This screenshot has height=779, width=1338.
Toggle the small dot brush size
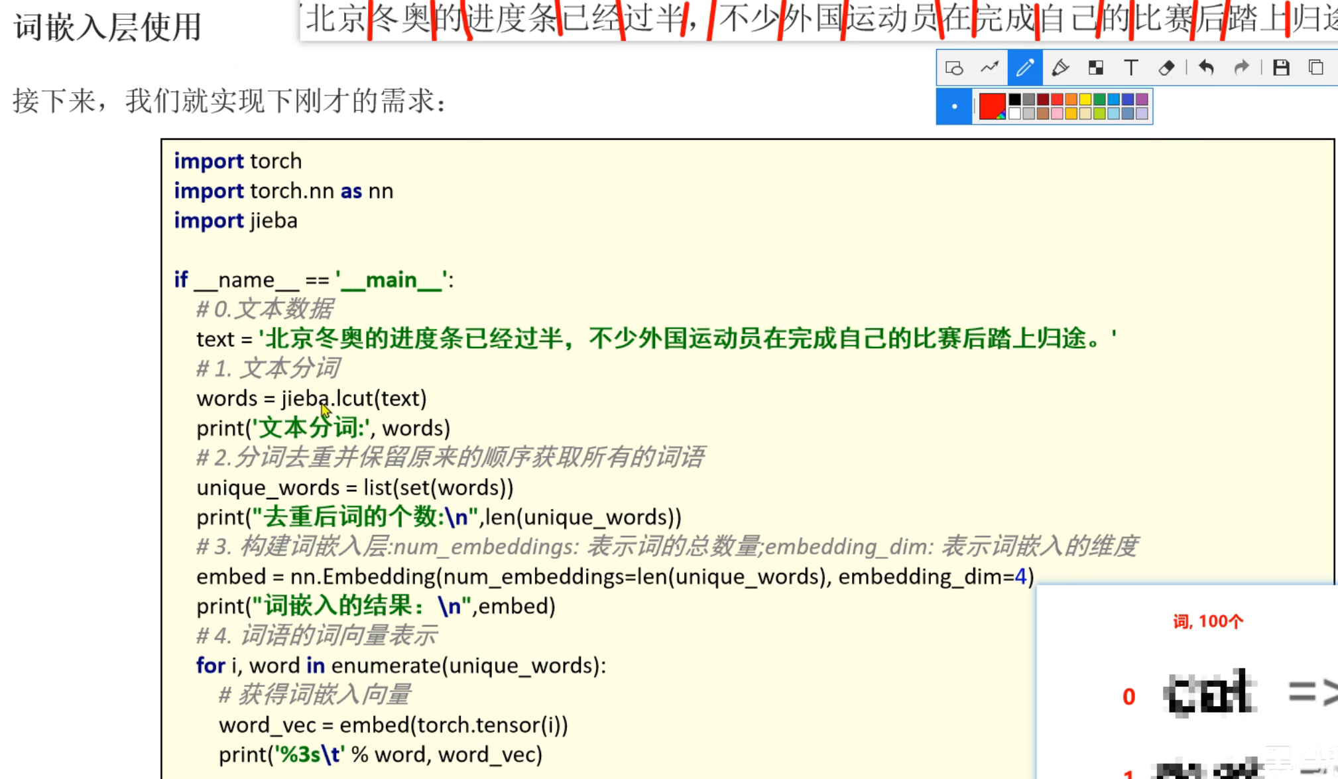tap(954, 106)
